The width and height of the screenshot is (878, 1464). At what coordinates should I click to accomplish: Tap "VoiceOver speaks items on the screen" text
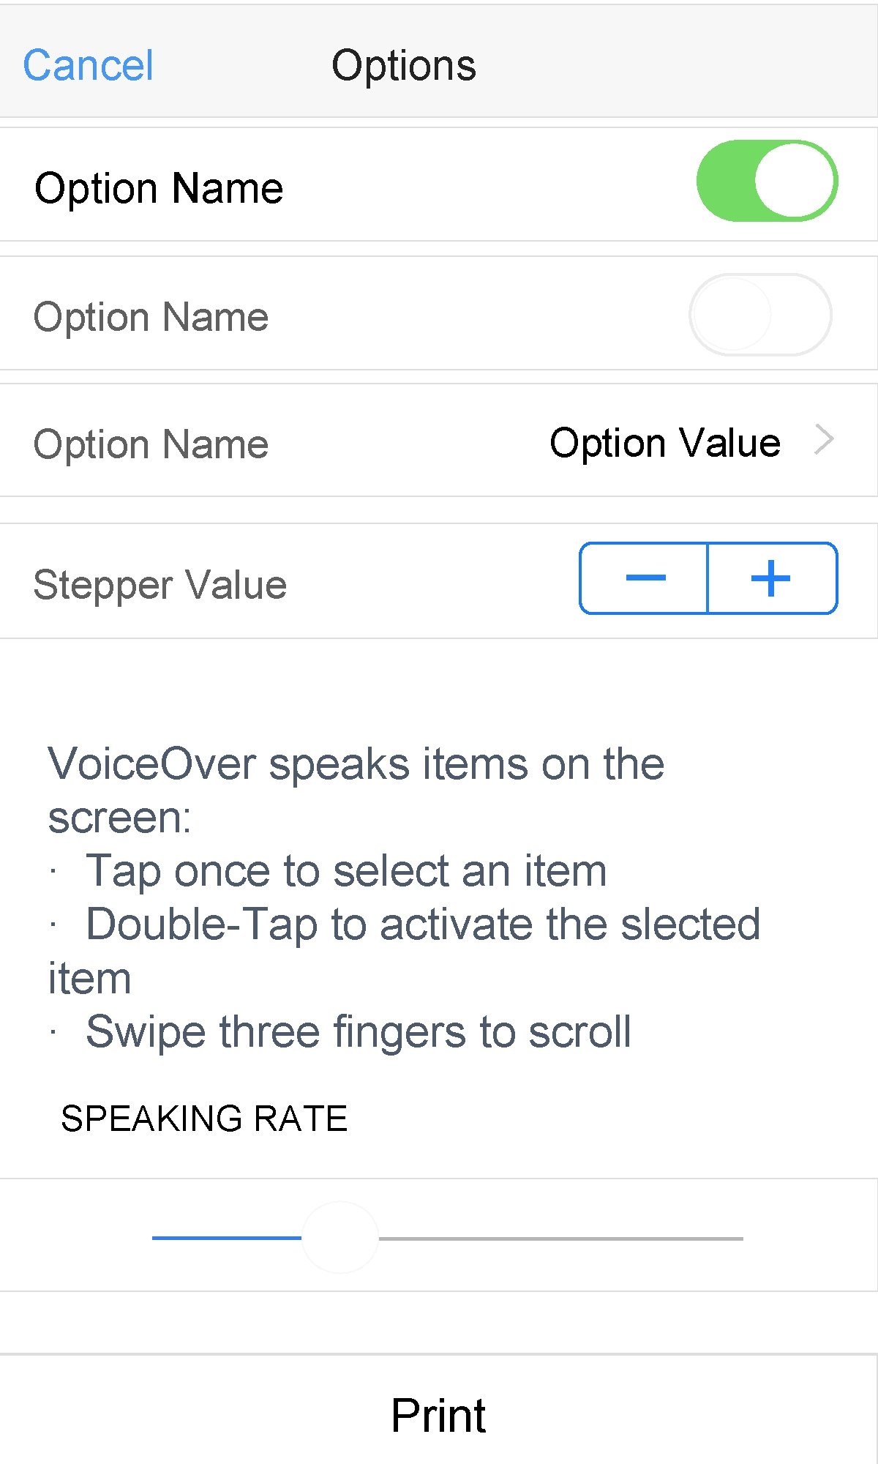coord(356,765)
